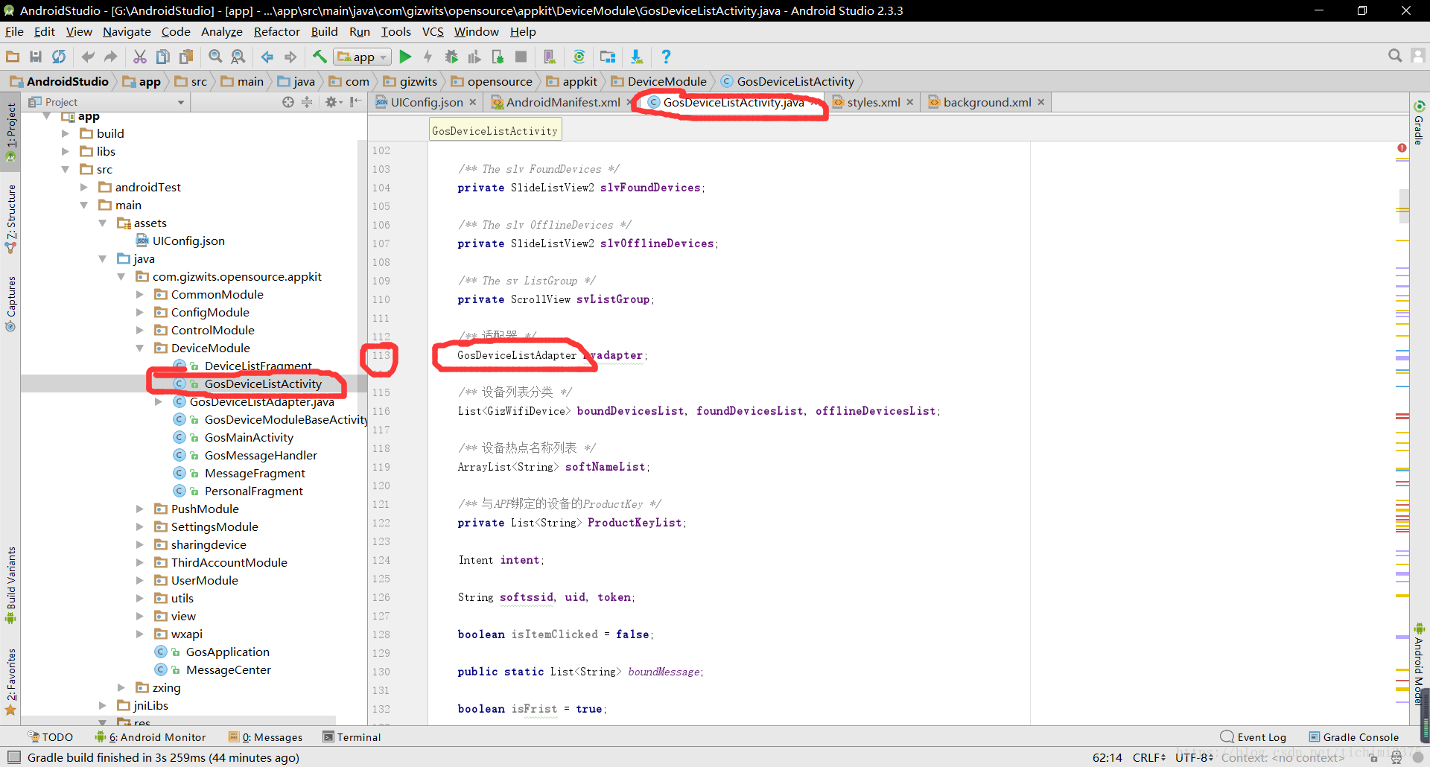This screenshot has width=1430, height=767.
Task: Click the Make Project hammer icon
Action: (x=320, y=57)
